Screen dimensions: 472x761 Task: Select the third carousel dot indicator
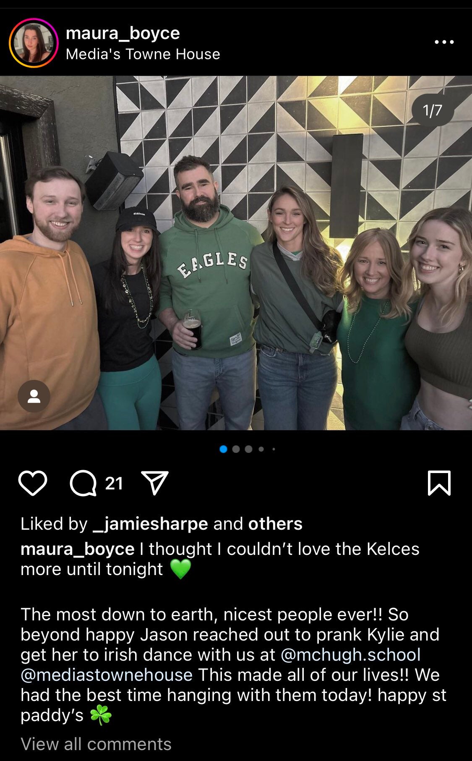point(248,449)
